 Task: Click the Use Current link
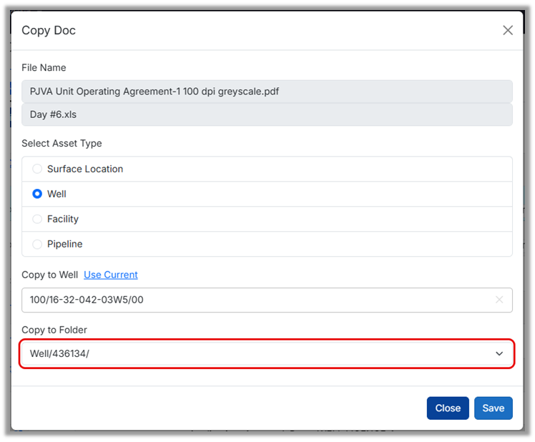point(111,275)
